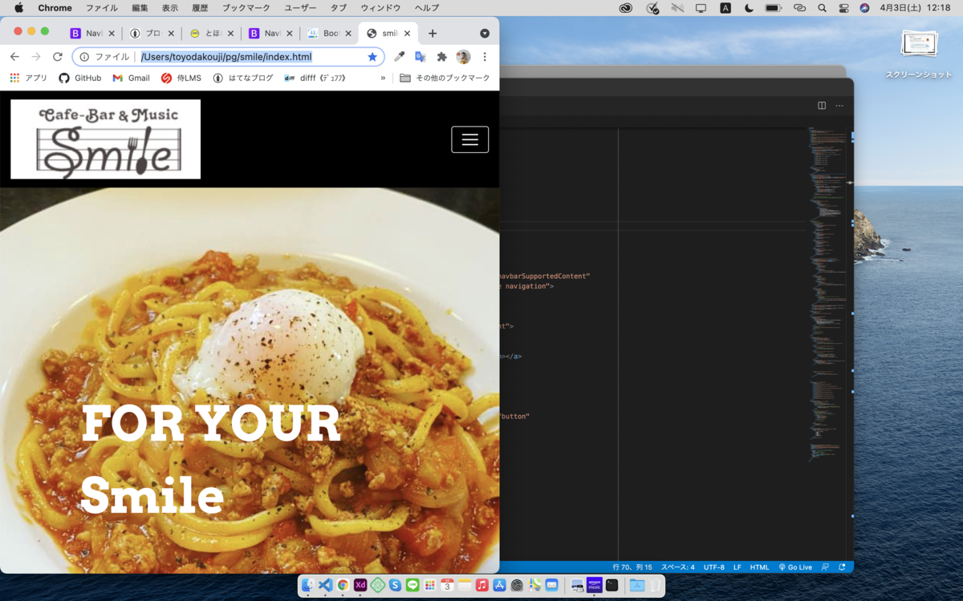Open Chrome's three-dot menu

[x=485, y=57]
